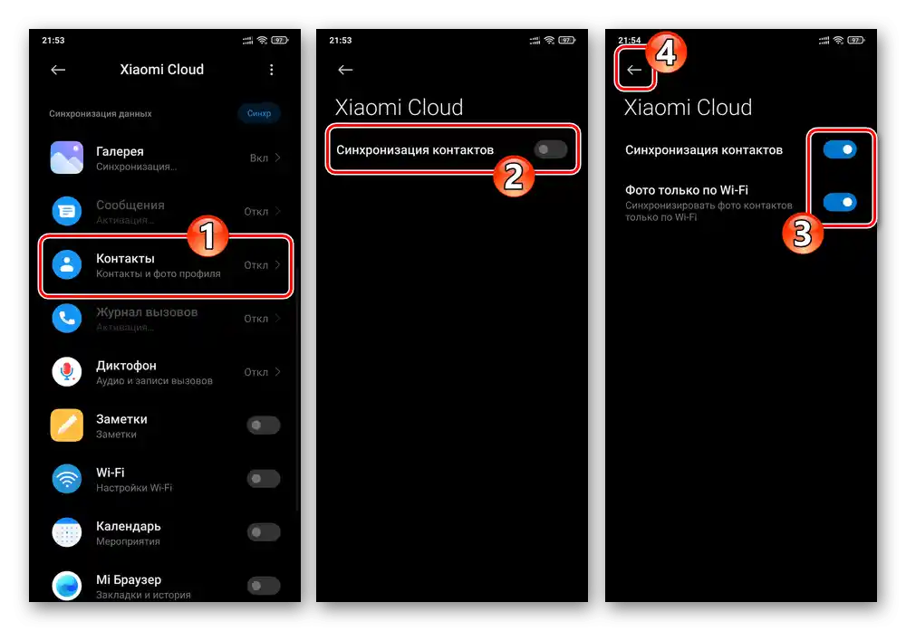The height and width of the screenshot is (631, 906).
Task: Tap the Сообщения messages icon
Action: [67, 211]
